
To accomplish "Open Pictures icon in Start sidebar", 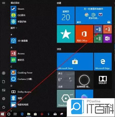I will click(x=4, y=90).
